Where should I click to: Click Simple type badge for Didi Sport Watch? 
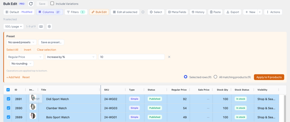click(x=135, y=99)
